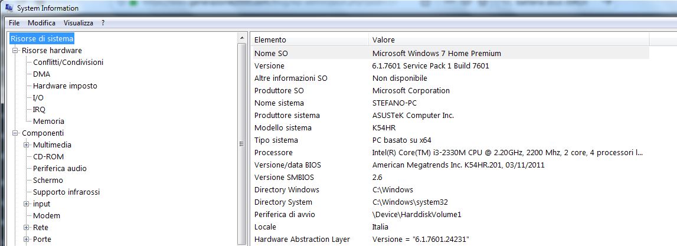Select CD-ROM in the tree
This screenshot has height=246, width=677.
click(x=48, y=157)
